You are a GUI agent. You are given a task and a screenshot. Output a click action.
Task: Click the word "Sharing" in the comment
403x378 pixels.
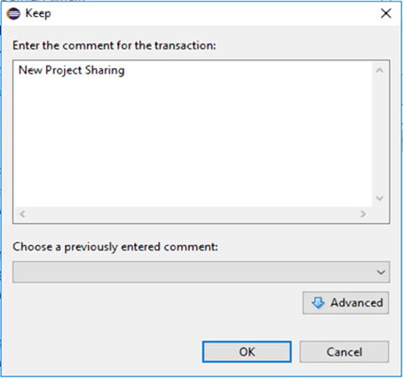pos(105,70)
